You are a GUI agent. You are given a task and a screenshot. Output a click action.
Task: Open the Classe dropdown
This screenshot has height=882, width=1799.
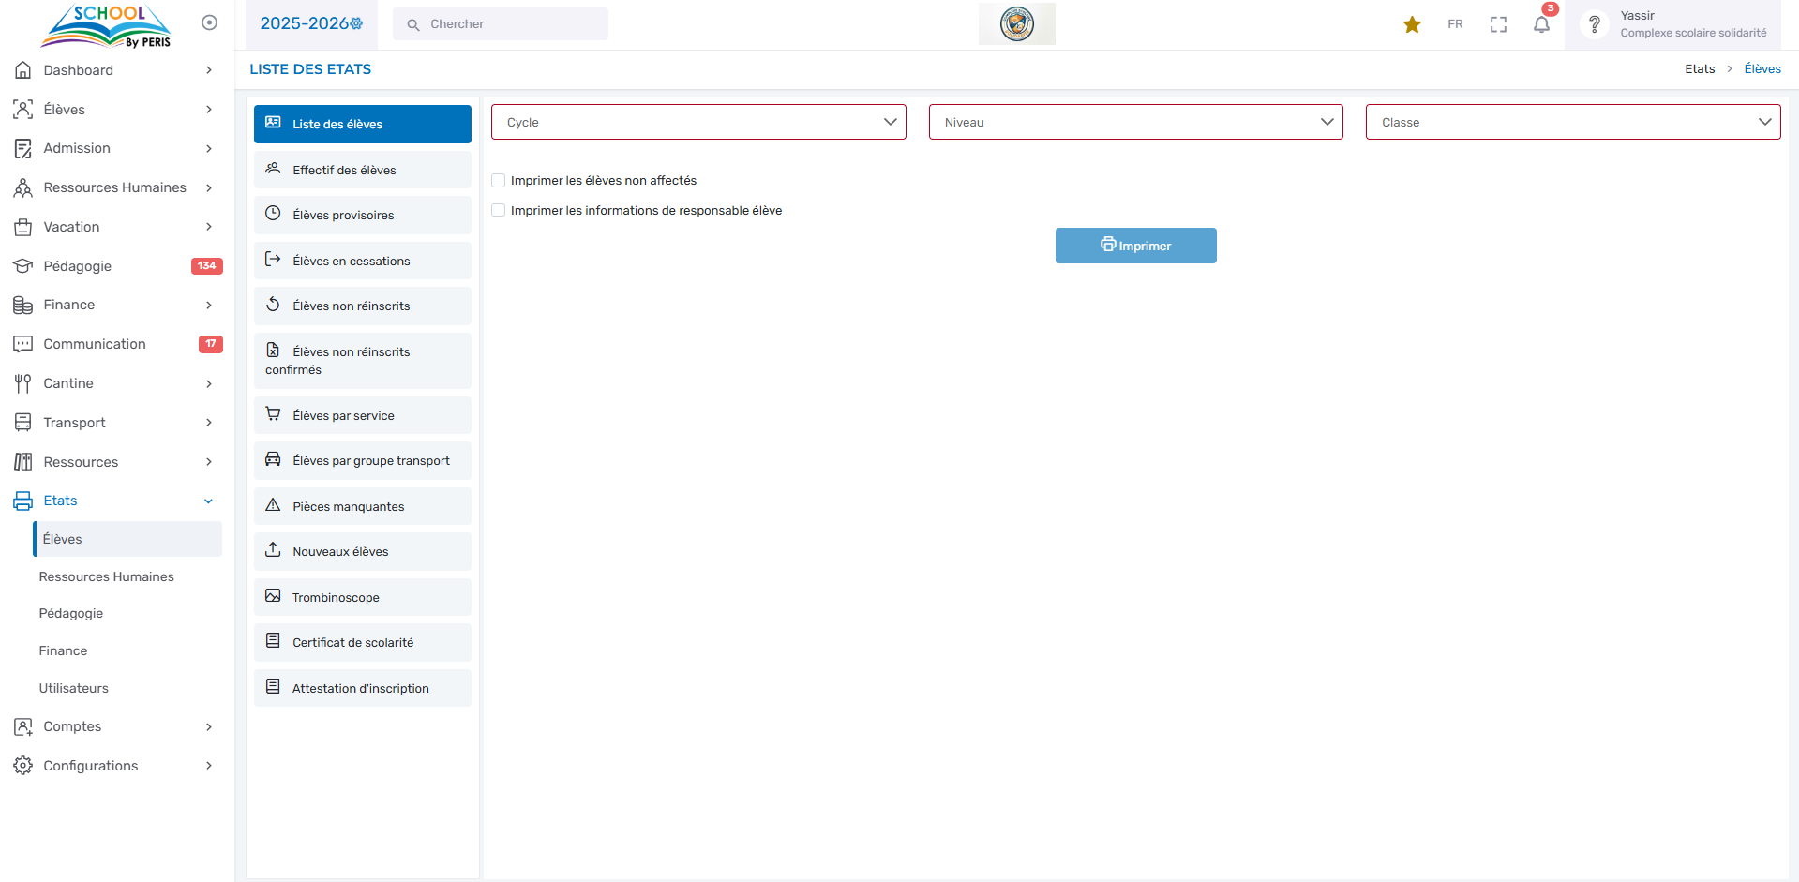[x=1572, y=123]
